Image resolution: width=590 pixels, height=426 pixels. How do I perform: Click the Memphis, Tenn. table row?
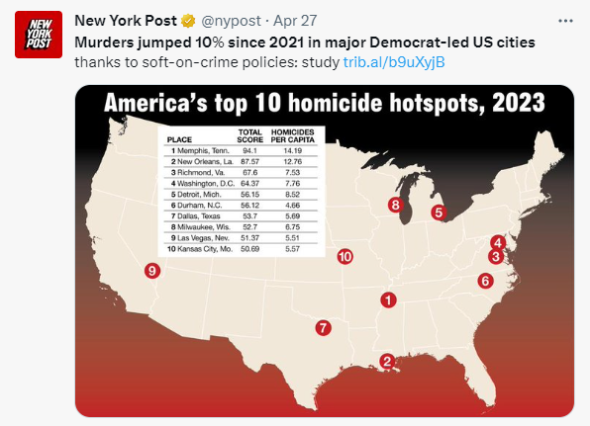click(x=241, y=150)
